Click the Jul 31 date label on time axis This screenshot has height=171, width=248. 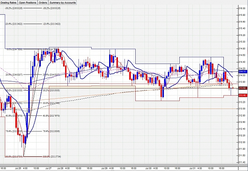click(192, 168)
